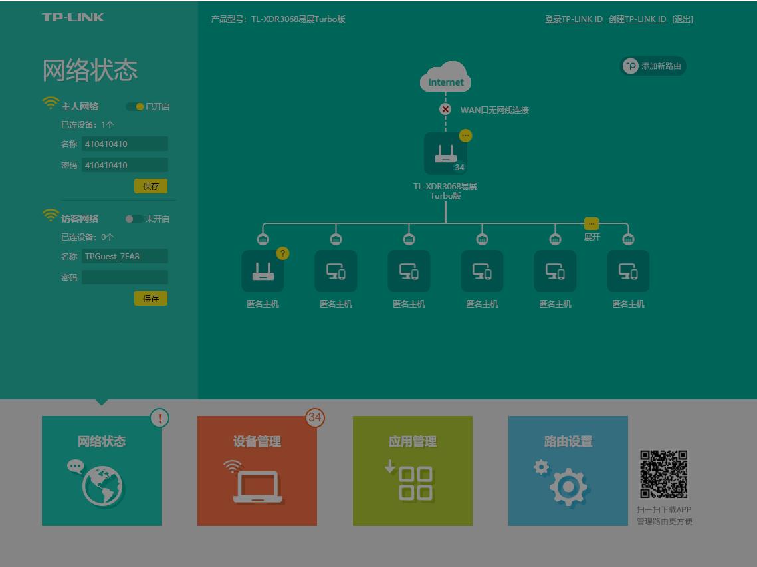Click '扫一扫下载APP' text below QR code
The width and height of the screenshot is (757, 567).
(x=664, y=510)
